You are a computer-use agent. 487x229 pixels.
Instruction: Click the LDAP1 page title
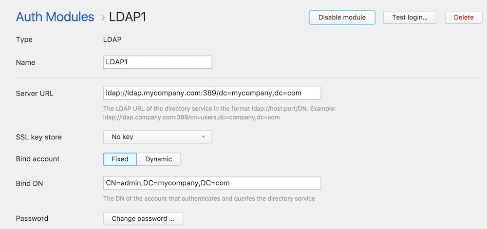point(128,17)
